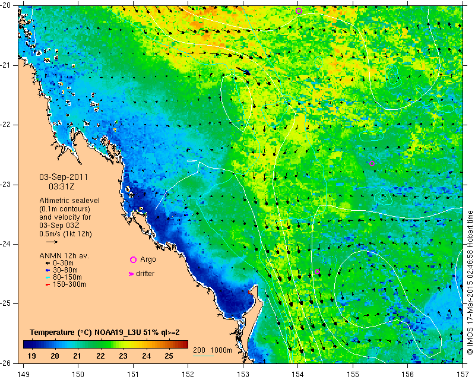Click the '(0.1m contours)' text
This screenshot has width=475, height=380.
pyautogui.click(x=65, y=209)
